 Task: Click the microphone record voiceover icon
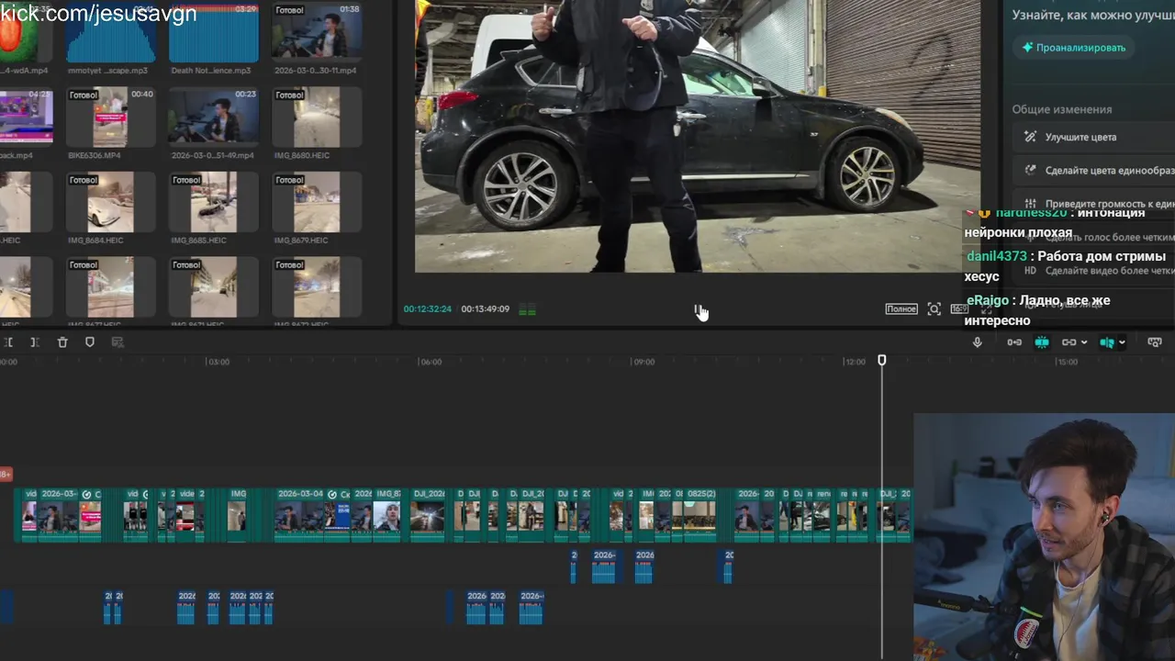(x=978, y=342)
